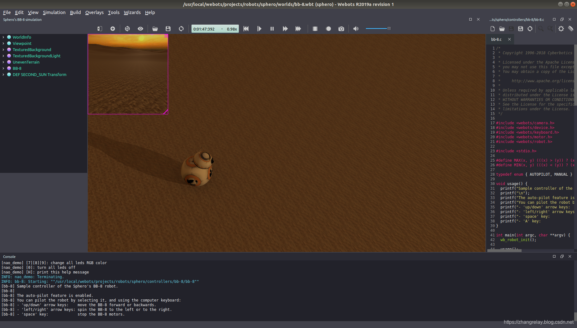This screenshot has width=577, height=328.
Task: Record an HTML5 animation with circle icon
Action: pyautogui.click(x=328, y=29)
